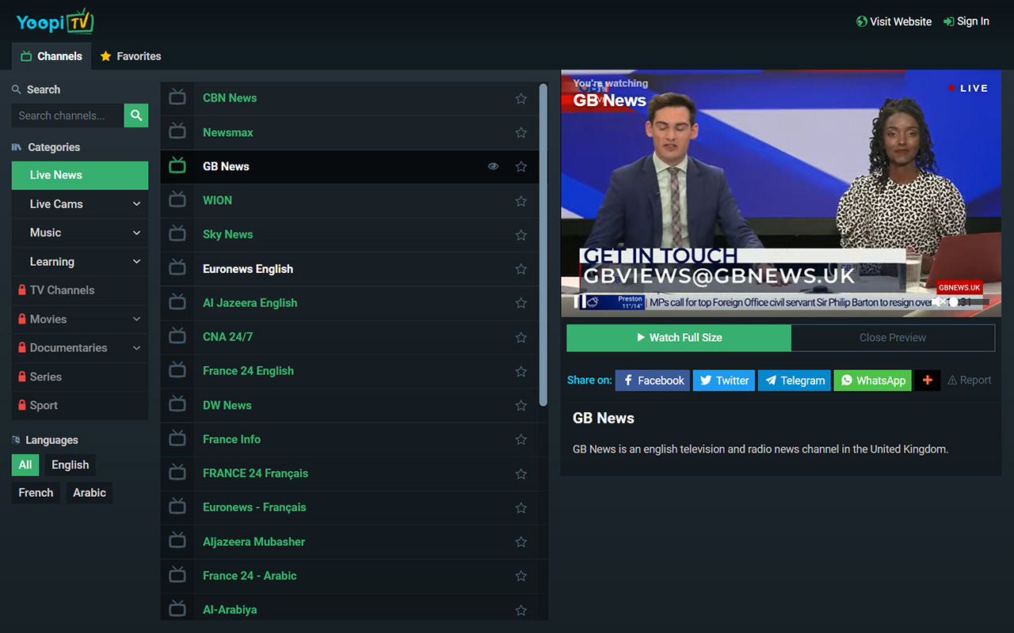Click the TV icon beside CBN News
The height and width of the screenshot is (633, 1014).
click(177, 98)
